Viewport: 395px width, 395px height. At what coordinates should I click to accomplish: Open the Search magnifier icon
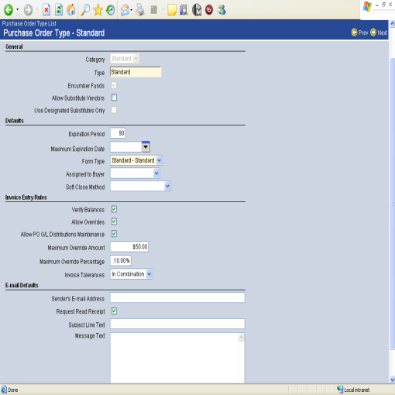tap(85, 10)
